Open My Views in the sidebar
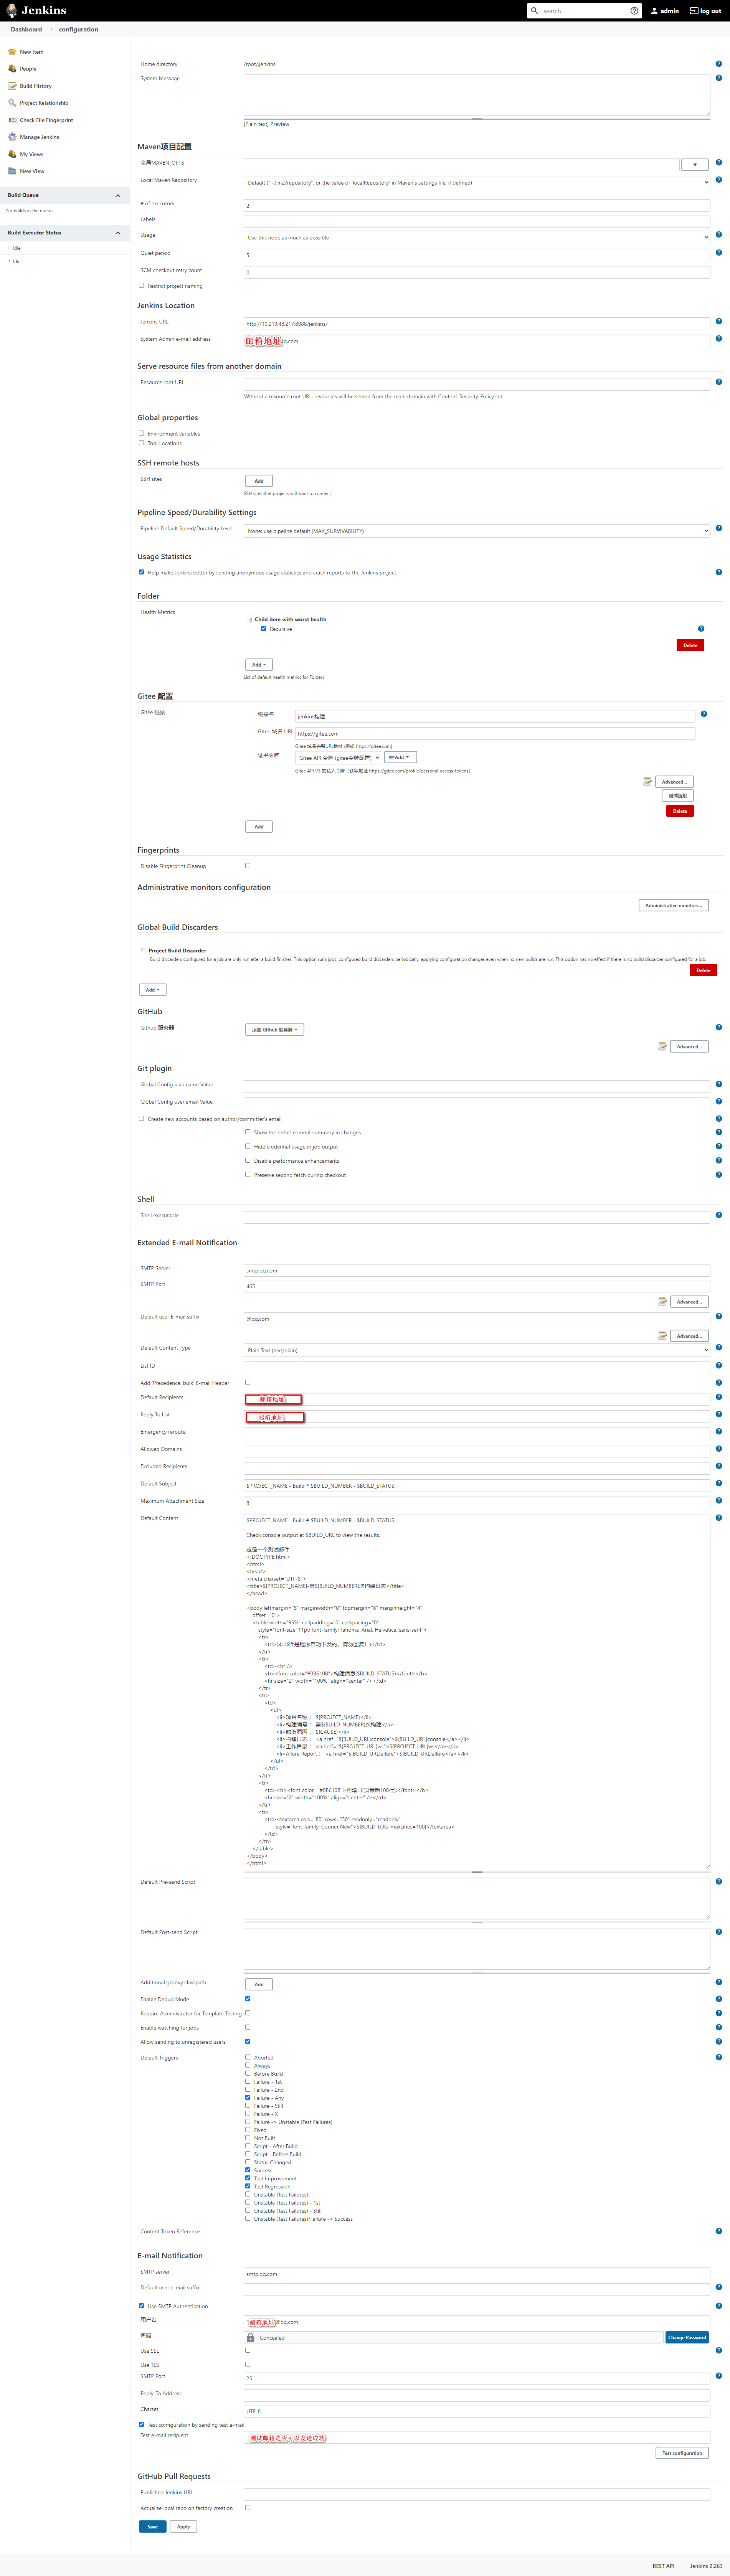Viewport: 730px width, 2576px height. tap(31, 154)
